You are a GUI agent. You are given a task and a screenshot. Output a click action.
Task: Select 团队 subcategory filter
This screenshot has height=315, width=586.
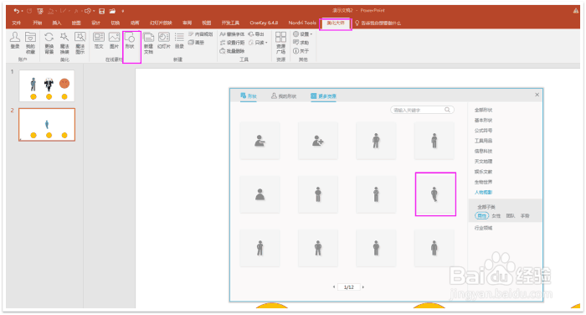point(510,216)
